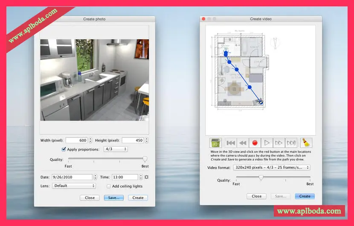Click Create button in Create video dialog
The image size is (354, 226).
[305, 196]
